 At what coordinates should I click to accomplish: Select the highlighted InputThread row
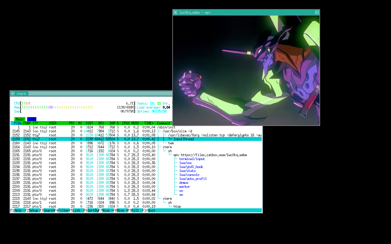click(x=137, y=139)
